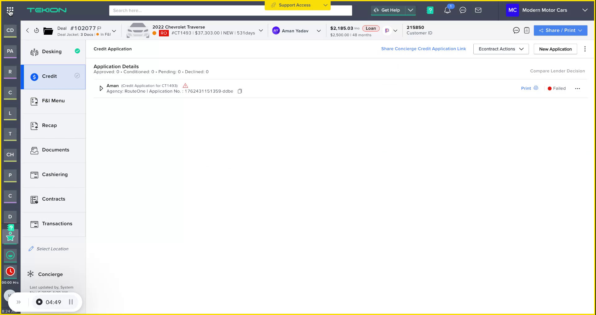Open the deal notes clipboard icon
Image resolution: width=596 pixels, height=315 pixels.
coord(526,30)
